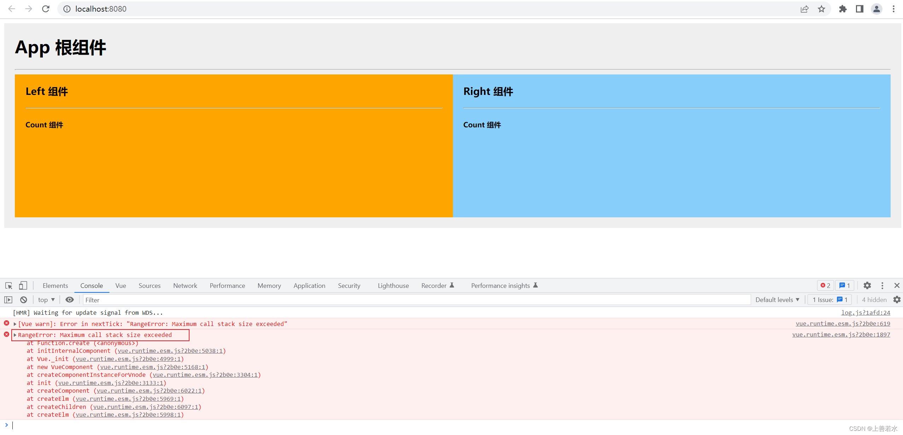Select the Console tab

[x=92, y=285]
